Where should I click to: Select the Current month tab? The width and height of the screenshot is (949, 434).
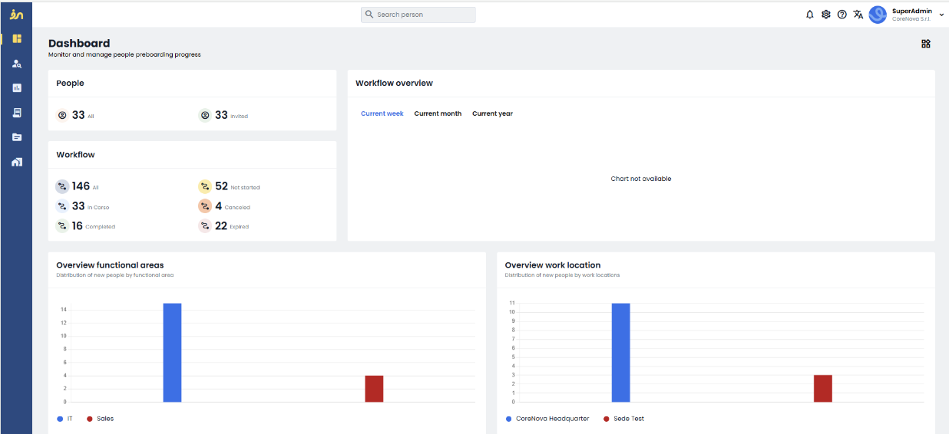pos(438,113)
